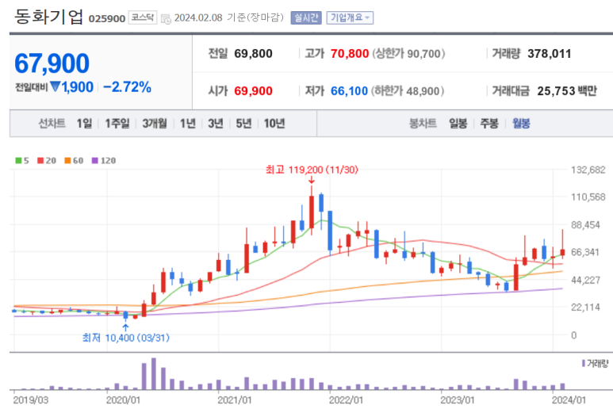
Task: Click the 고가 value 70,800
Action: point(350,54)
